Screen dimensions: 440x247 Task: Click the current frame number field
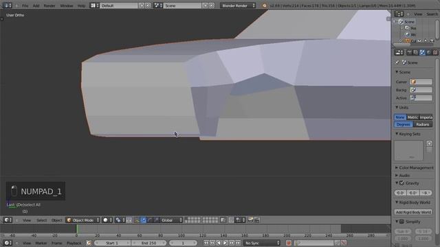pos(183,243)
